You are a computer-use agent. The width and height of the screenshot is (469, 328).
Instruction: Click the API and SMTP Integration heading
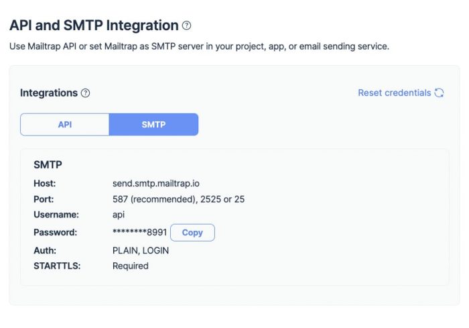[x=94, y=25]
